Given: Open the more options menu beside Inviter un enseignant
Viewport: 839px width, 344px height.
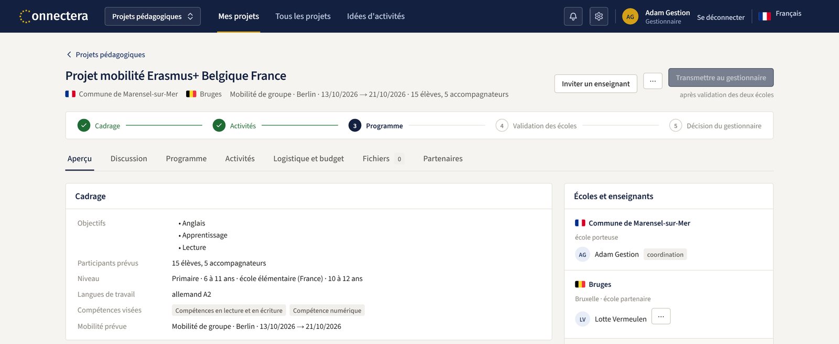Looking at the screenshot, I should 653,81.
